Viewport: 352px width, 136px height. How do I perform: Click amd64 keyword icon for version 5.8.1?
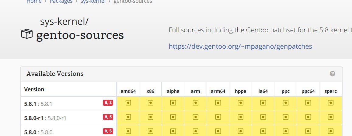[x=128, y=103]
